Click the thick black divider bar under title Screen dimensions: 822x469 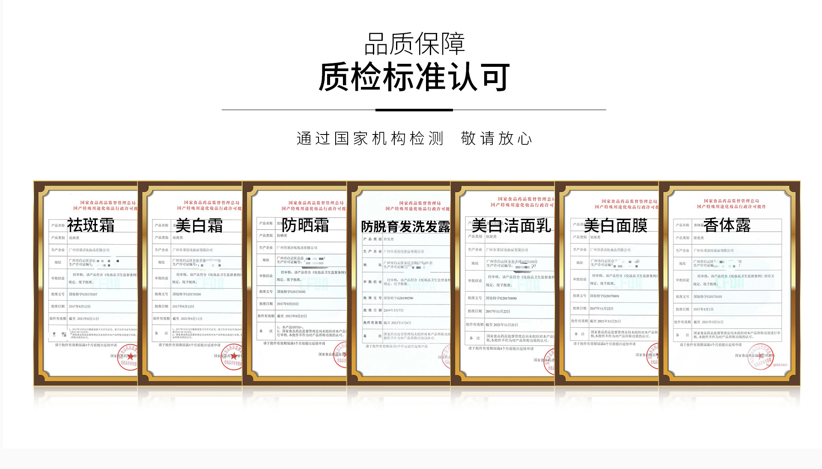(414, 110)
